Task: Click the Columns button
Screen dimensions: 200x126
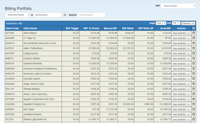Action: click(x=186, y=23)
